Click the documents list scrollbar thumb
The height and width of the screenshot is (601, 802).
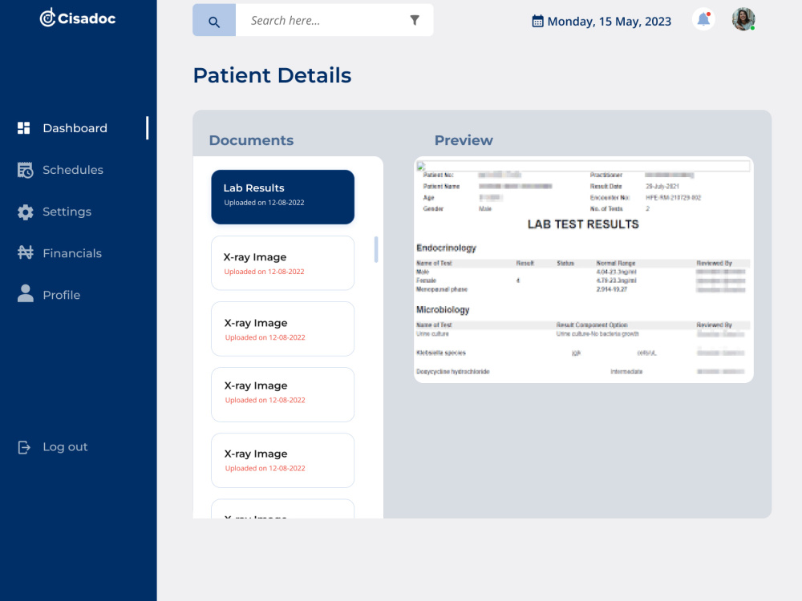coord(376,249)
